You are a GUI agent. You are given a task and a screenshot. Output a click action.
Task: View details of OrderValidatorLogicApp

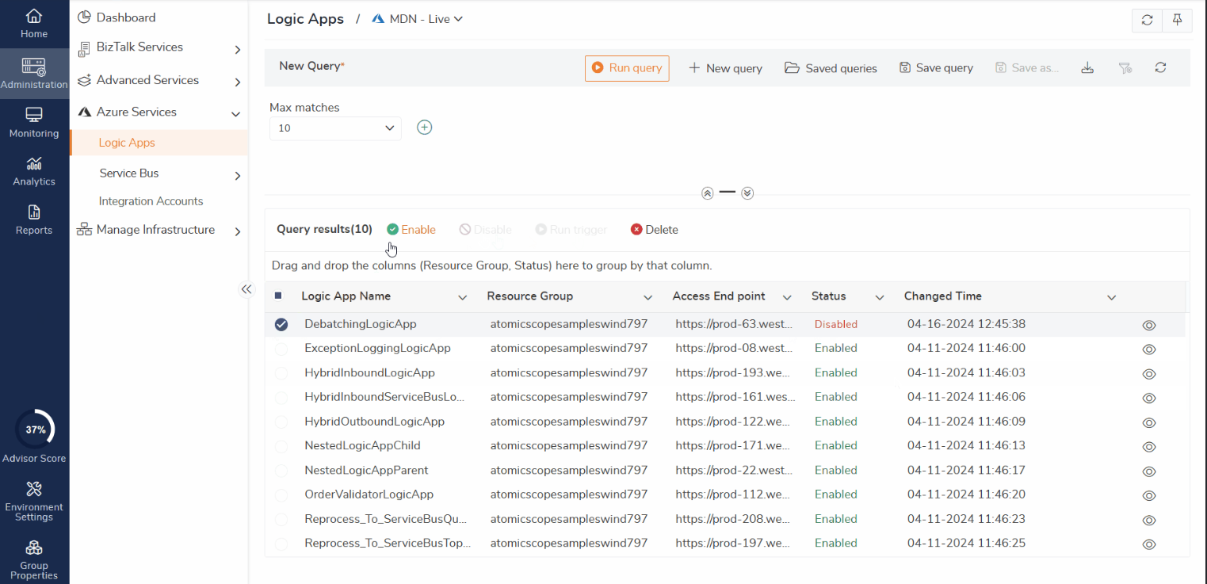tap(1149, 496)
